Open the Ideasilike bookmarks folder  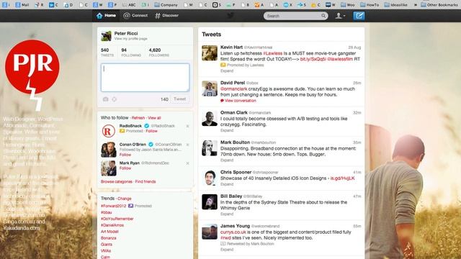click(395, 5)
